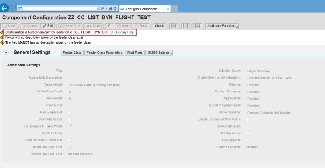Screen dimensions: 325x168
Task: Go back with the browser back arrow
Action: [x=4, y=8]
